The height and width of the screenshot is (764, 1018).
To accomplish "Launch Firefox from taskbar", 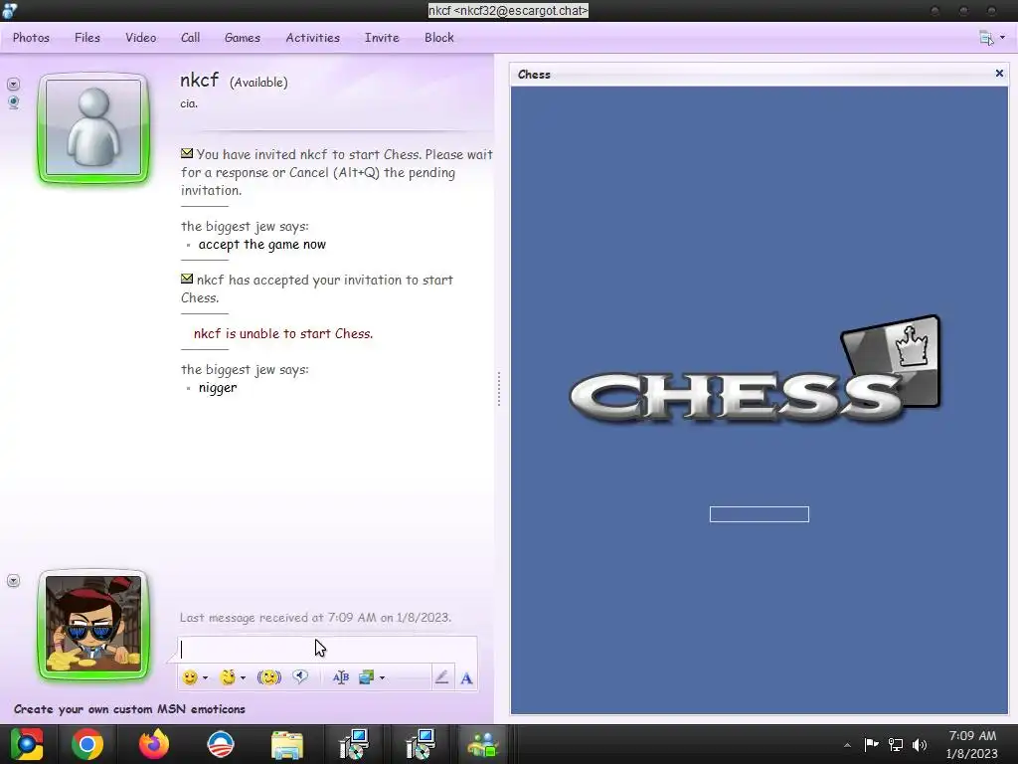I will click(154, 744).
